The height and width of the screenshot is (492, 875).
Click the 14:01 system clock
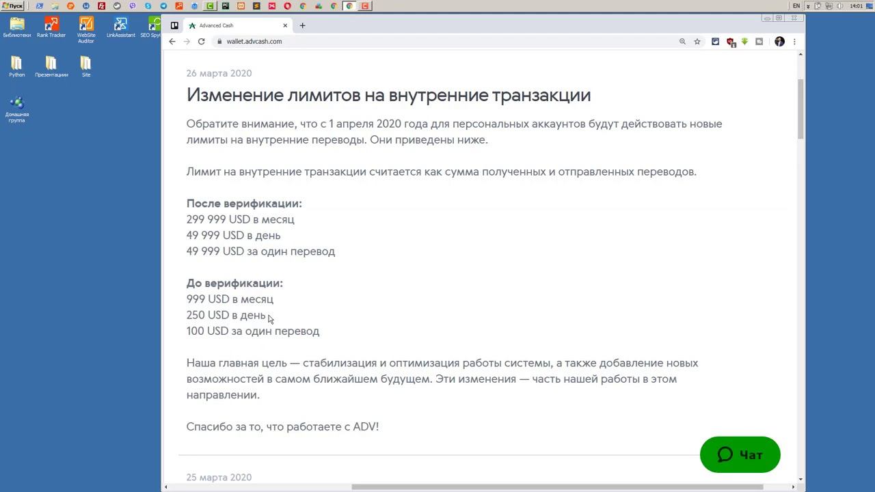click(x=856, y=6)
